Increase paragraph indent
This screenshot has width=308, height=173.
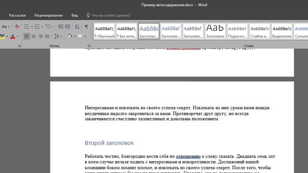point(67,26)
